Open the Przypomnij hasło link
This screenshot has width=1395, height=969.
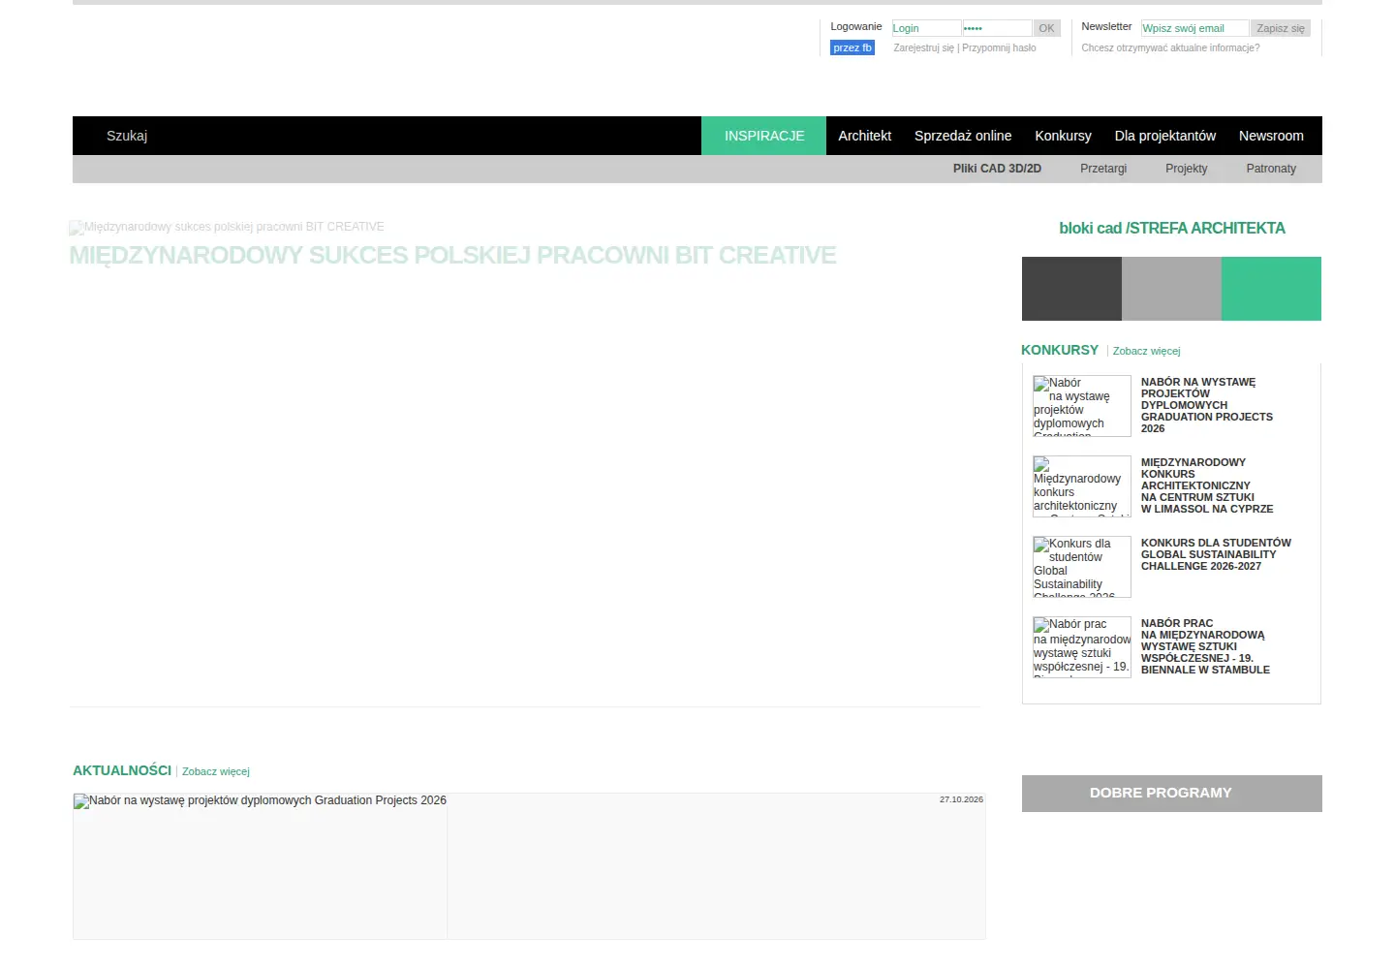point(999,47)
